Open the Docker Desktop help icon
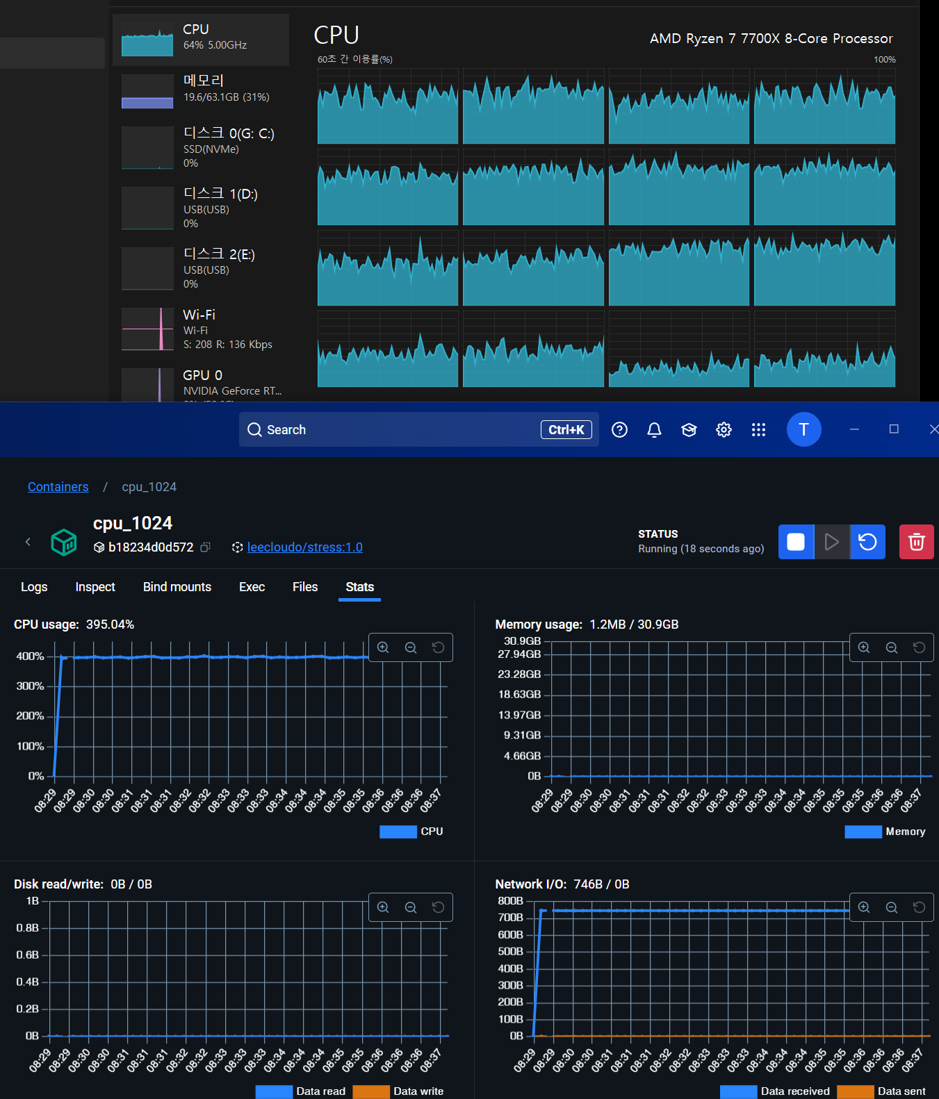This screenshot has width=939, height=1099. pos(619,430)
